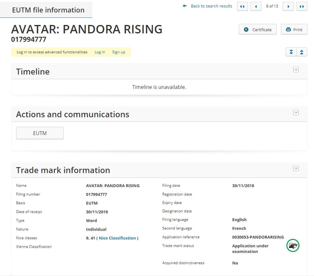
Task: Click the 8 of 13 page indicator
Action: [272, 6]
